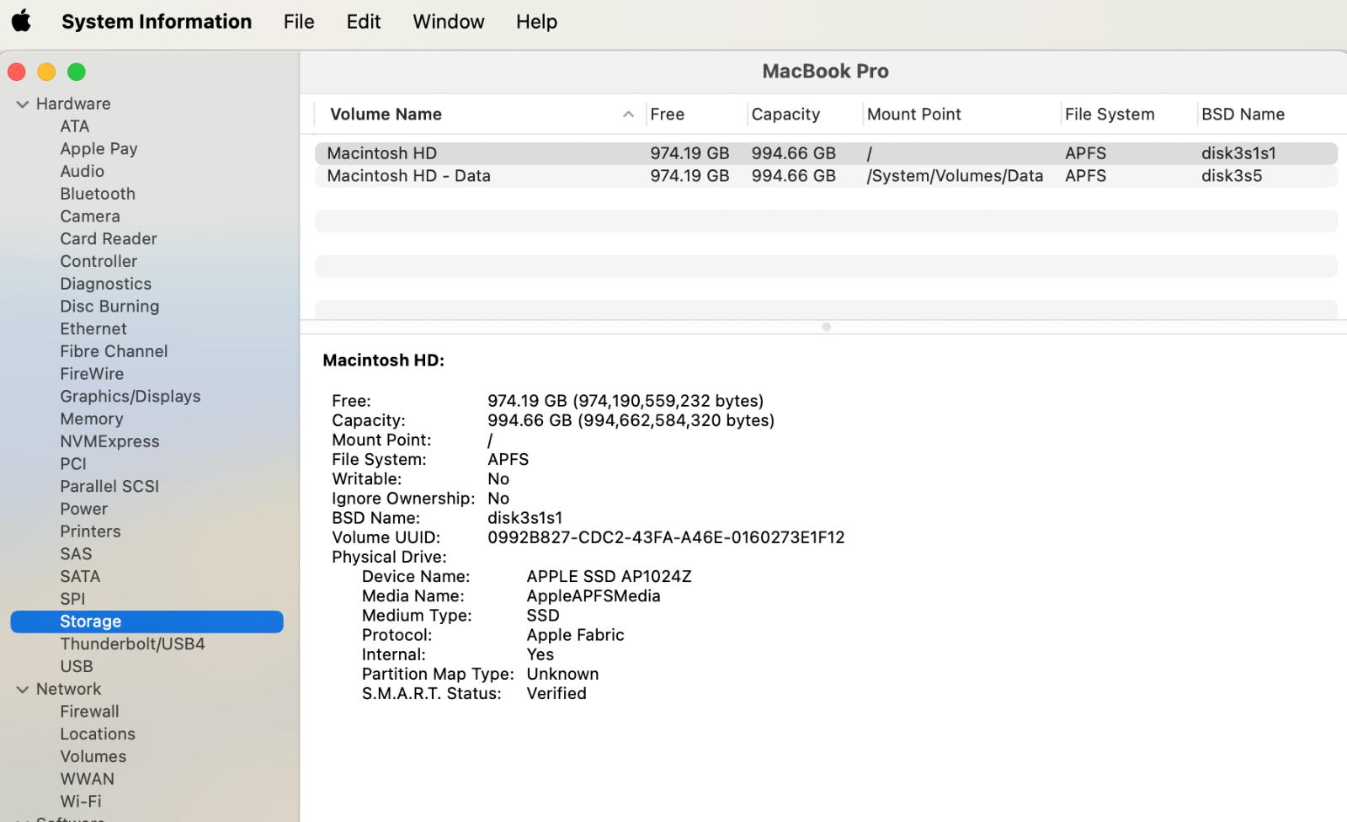Collapse the Network section
The image size is (1347, 822).
point(23,690)
